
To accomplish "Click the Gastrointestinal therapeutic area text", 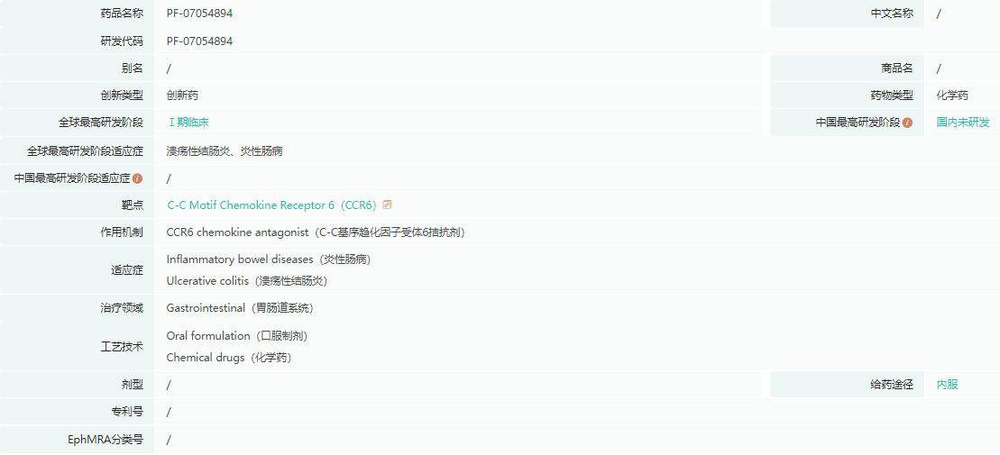I will 240,308.
